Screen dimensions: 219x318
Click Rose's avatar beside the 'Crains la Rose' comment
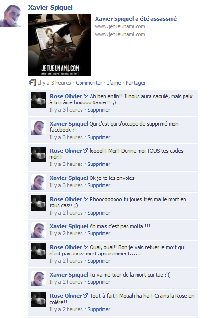click(x=38, y=300)
